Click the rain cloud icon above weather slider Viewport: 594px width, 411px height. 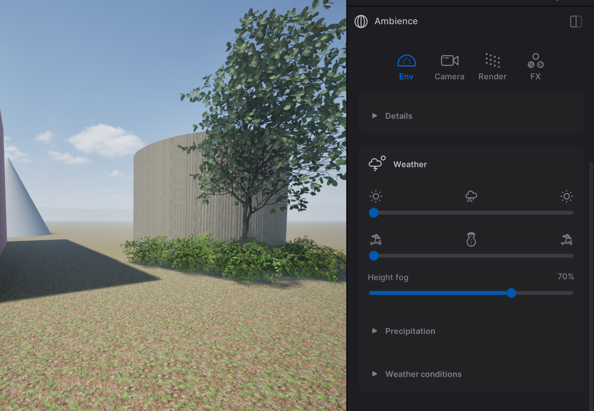pos(471,196)
